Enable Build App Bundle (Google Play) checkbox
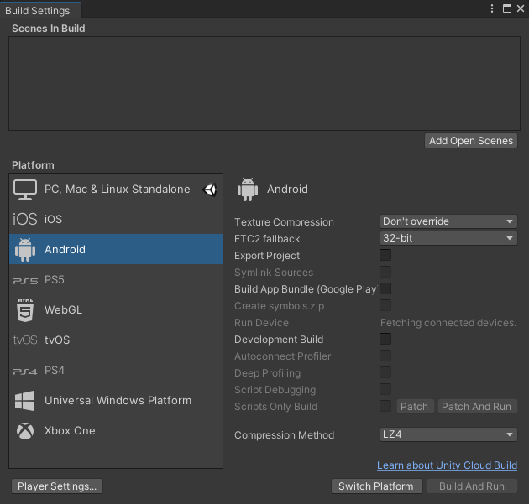This screenshot has height=504, width=529. point(385,288)
